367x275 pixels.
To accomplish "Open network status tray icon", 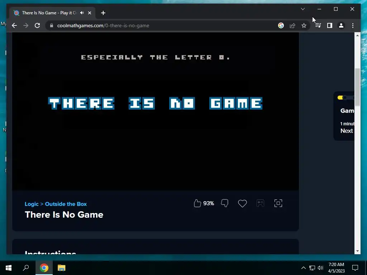I will click(x=312, y=268).
